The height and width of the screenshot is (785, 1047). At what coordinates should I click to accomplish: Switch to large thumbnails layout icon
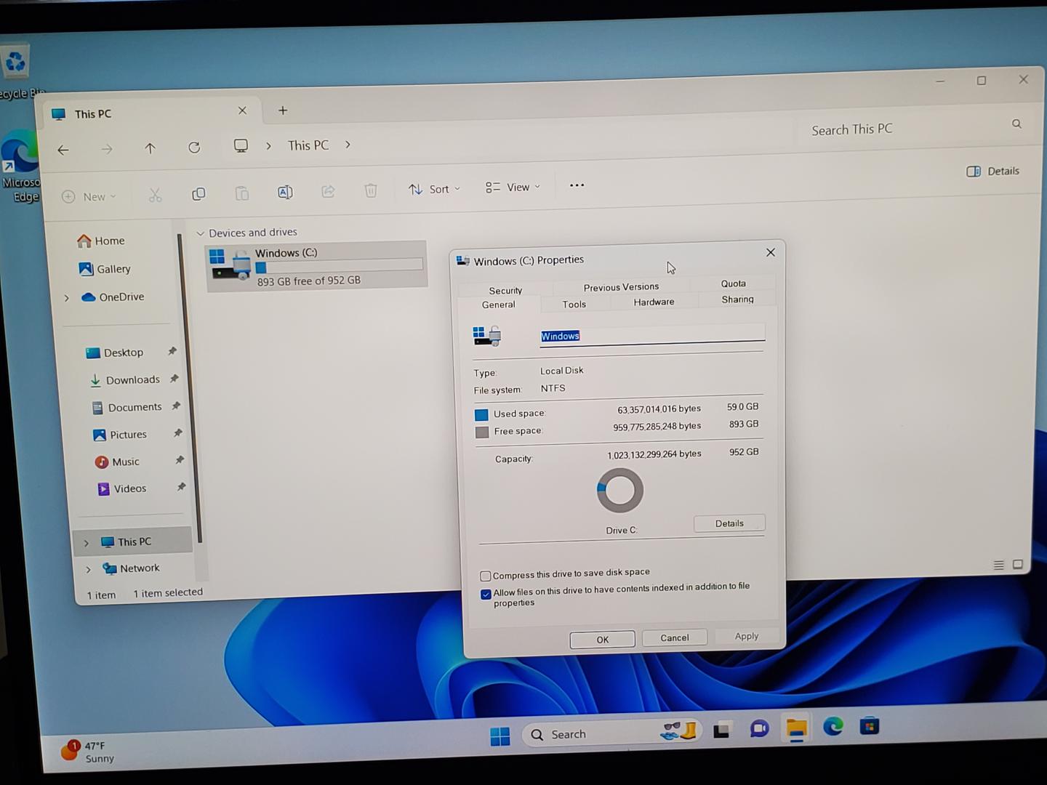[x=1018, y=565]
